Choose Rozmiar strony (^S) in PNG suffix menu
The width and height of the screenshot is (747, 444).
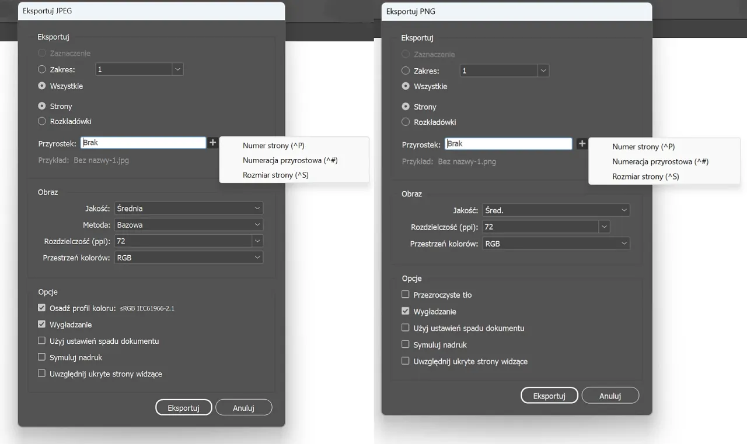click(x=645, y=177)
